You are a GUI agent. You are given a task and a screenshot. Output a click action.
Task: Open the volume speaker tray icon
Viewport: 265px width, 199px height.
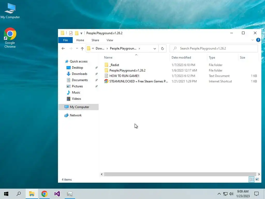click(231, 194)
